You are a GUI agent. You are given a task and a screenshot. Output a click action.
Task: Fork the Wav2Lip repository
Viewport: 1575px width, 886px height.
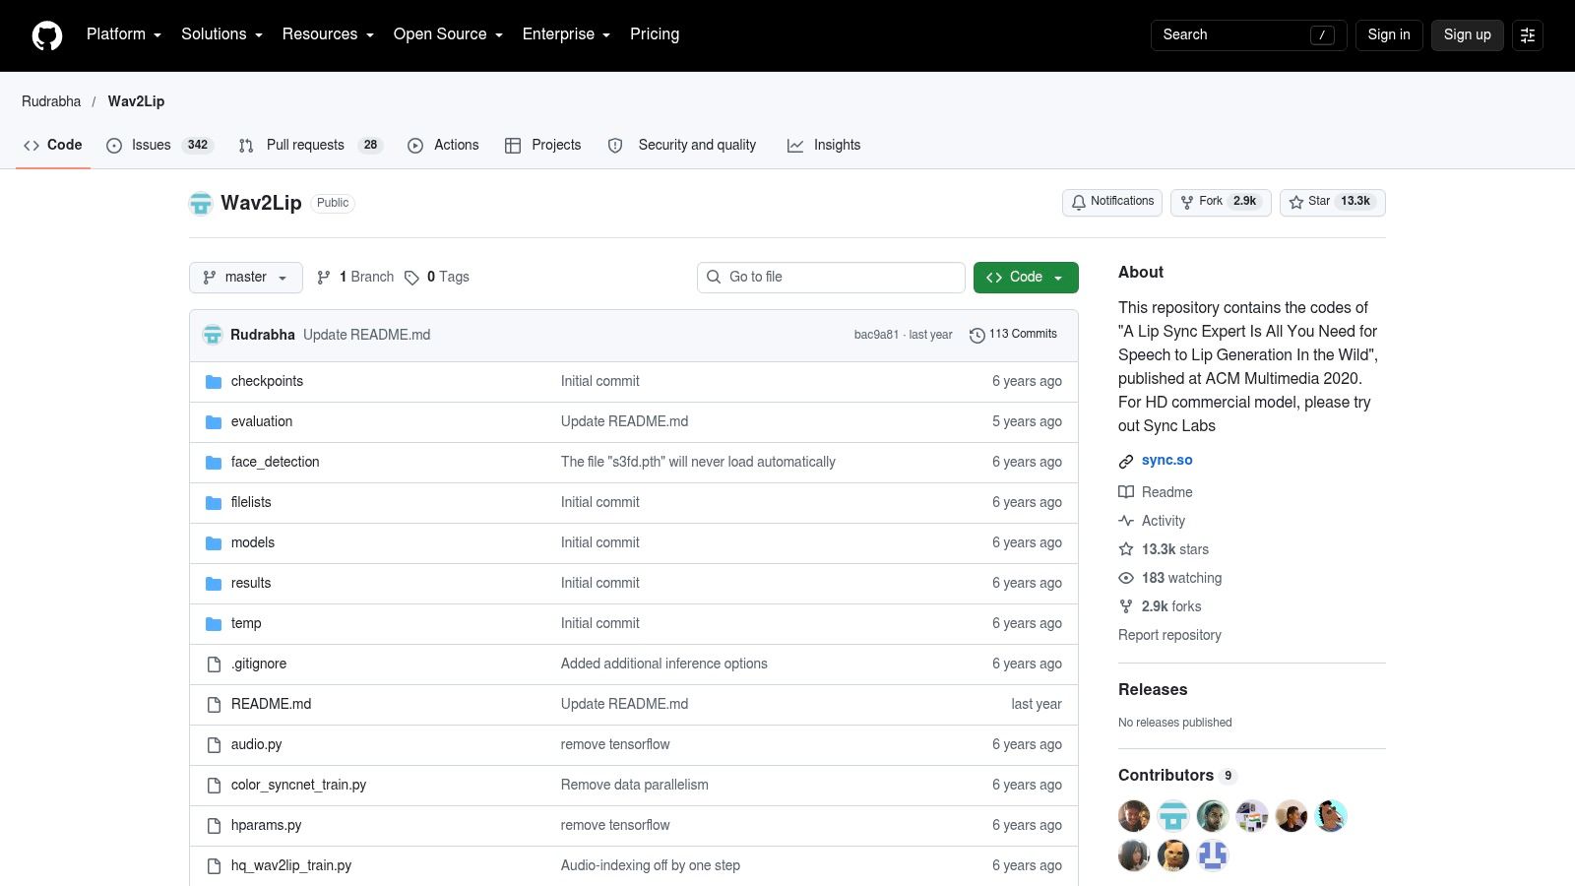(x=1221, y=202)
